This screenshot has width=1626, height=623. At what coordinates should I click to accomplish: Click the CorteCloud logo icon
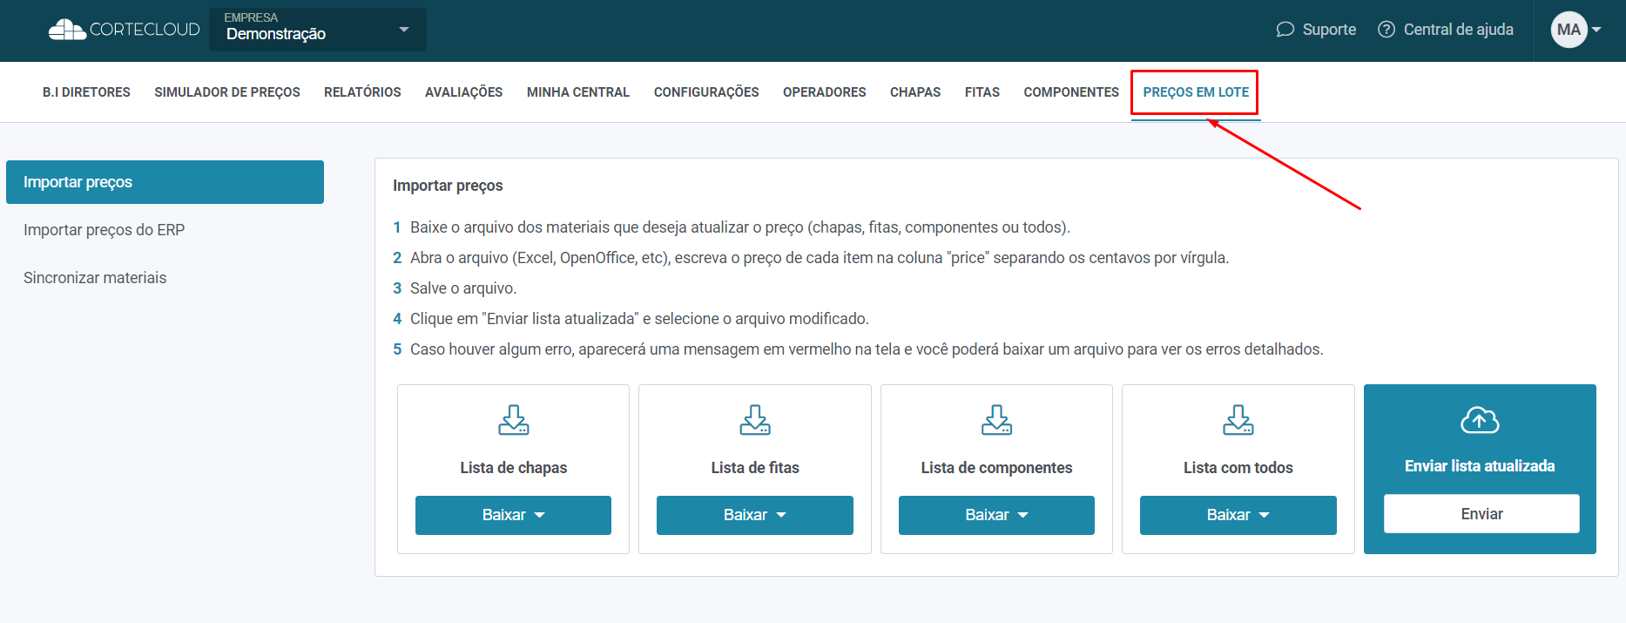(x=67, y=30)
